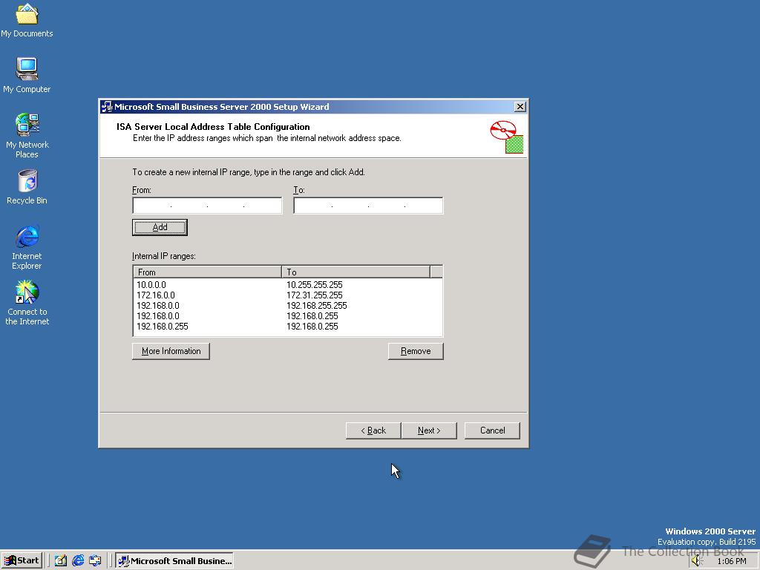Open the Start menu

pyautogui.click(x=22, y=560)
